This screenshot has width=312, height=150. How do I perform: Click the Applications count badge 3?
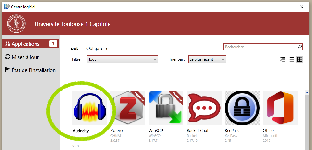53,44
